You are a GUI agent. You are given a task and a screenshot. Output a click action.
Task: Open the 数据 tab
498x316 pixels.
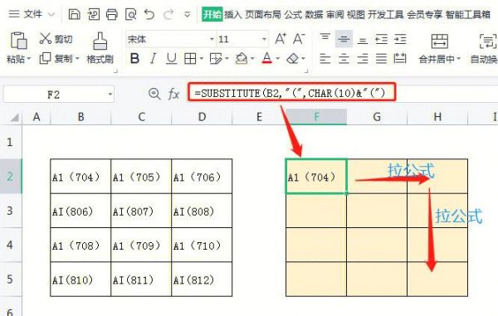coord(314,14)
